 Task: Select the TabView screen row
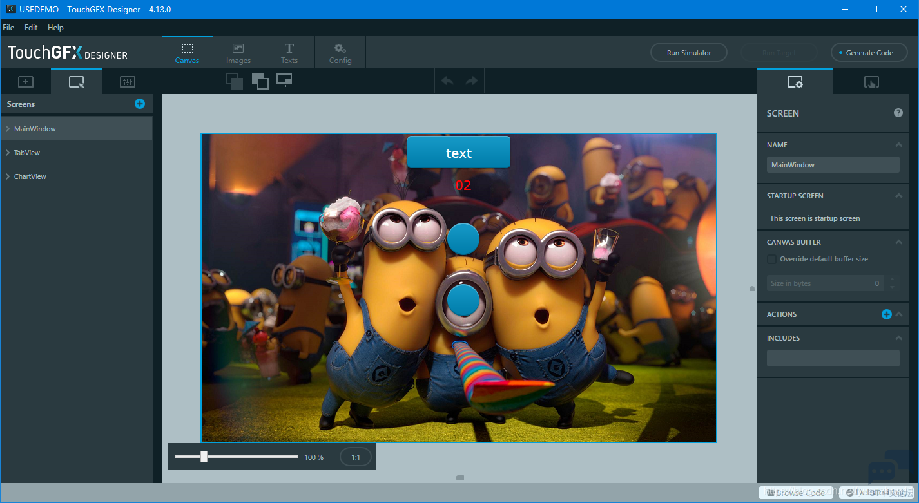(x=77, y=153)
